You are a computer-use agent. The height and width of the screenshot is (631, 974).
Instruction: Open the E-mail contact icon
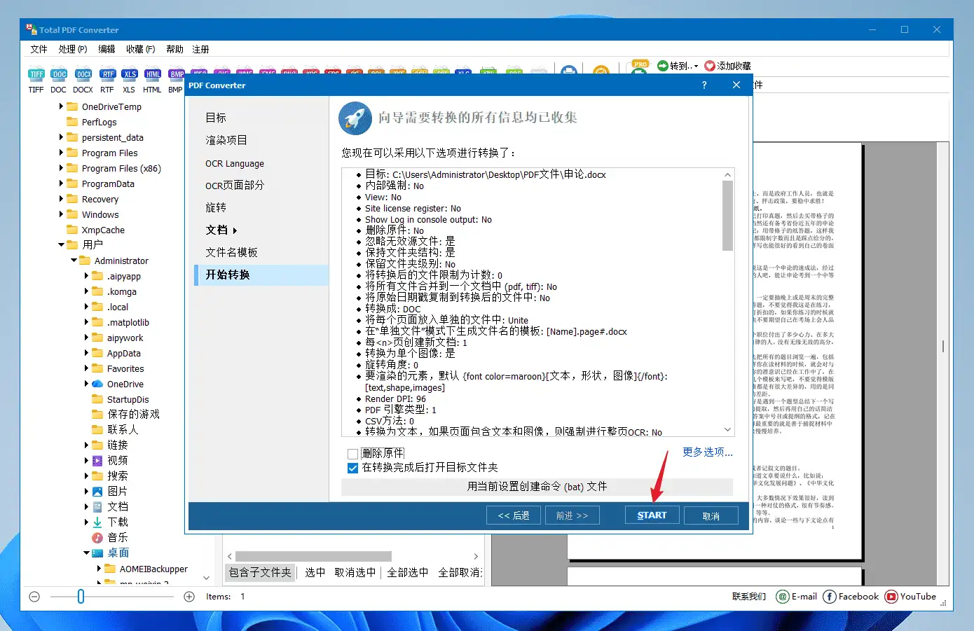[783, 597]
